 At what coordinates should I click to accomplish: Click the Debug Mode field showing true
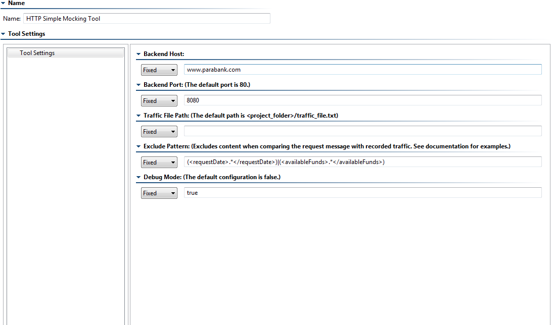pyautogui.click(x=362, y=193)
